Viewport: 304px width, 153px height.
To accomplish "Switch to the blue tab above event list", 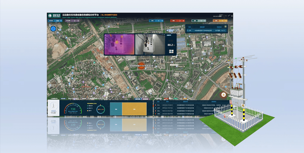I will pyautogui.click(x=138, y=99).
